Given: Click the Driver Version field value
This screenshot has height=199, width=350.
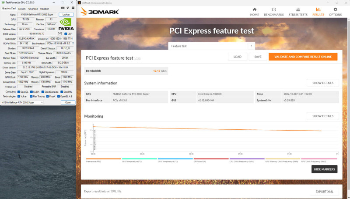Looking at the screenshot, I should (45, 67).
